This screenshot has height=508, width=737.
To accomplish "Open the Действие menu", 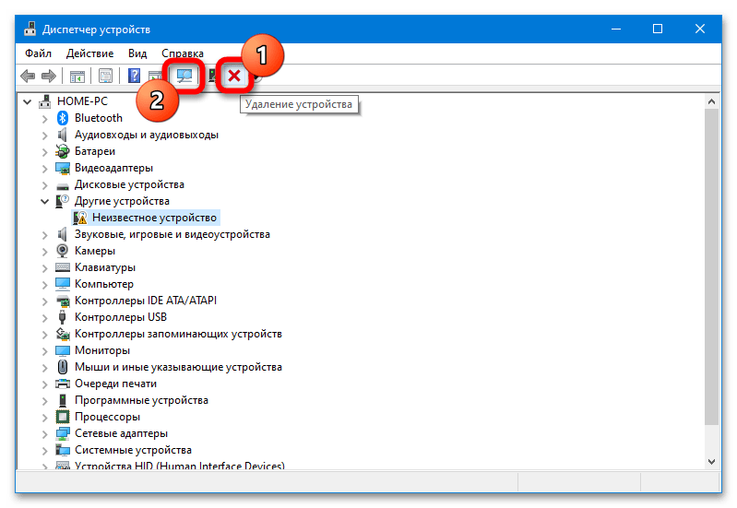I will click(x=89, y=53).
